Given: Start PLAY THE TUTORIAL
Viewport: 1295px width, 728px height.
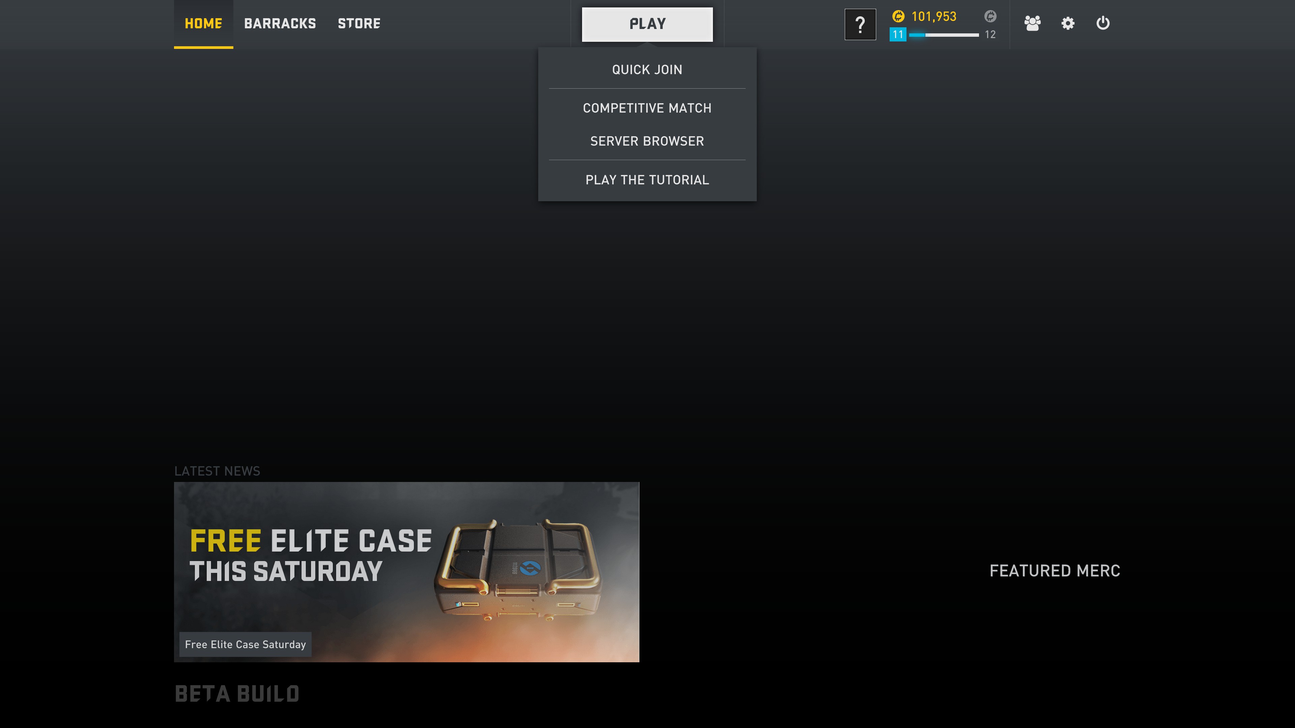Looking at the screenshot, I should point(647,180).
